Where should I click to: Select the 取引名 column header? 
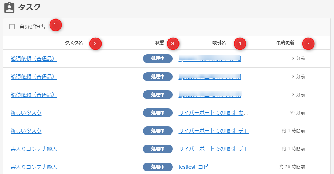pos(219,43)
